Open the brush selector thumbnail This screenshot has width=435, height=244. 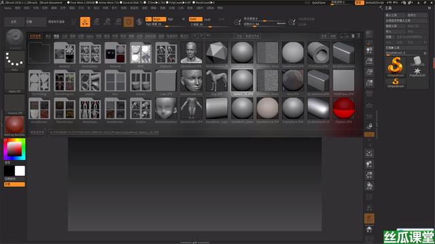(x=14, y=39)
